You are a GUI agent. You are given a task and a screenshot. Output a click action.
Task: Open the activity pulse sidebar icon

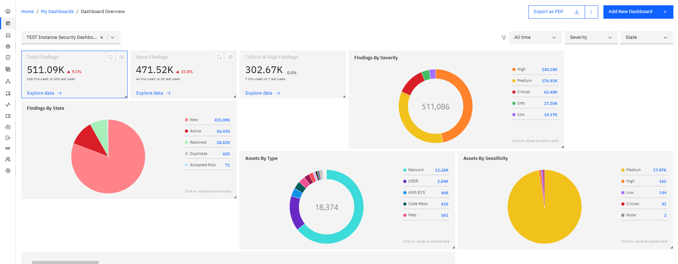[8, 104]
